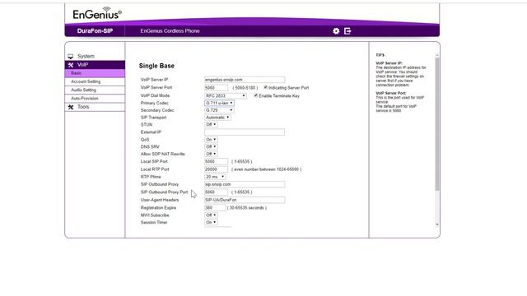Open QoS dropdown
This screenshot has height=296, width=527.
pos(211,140)
